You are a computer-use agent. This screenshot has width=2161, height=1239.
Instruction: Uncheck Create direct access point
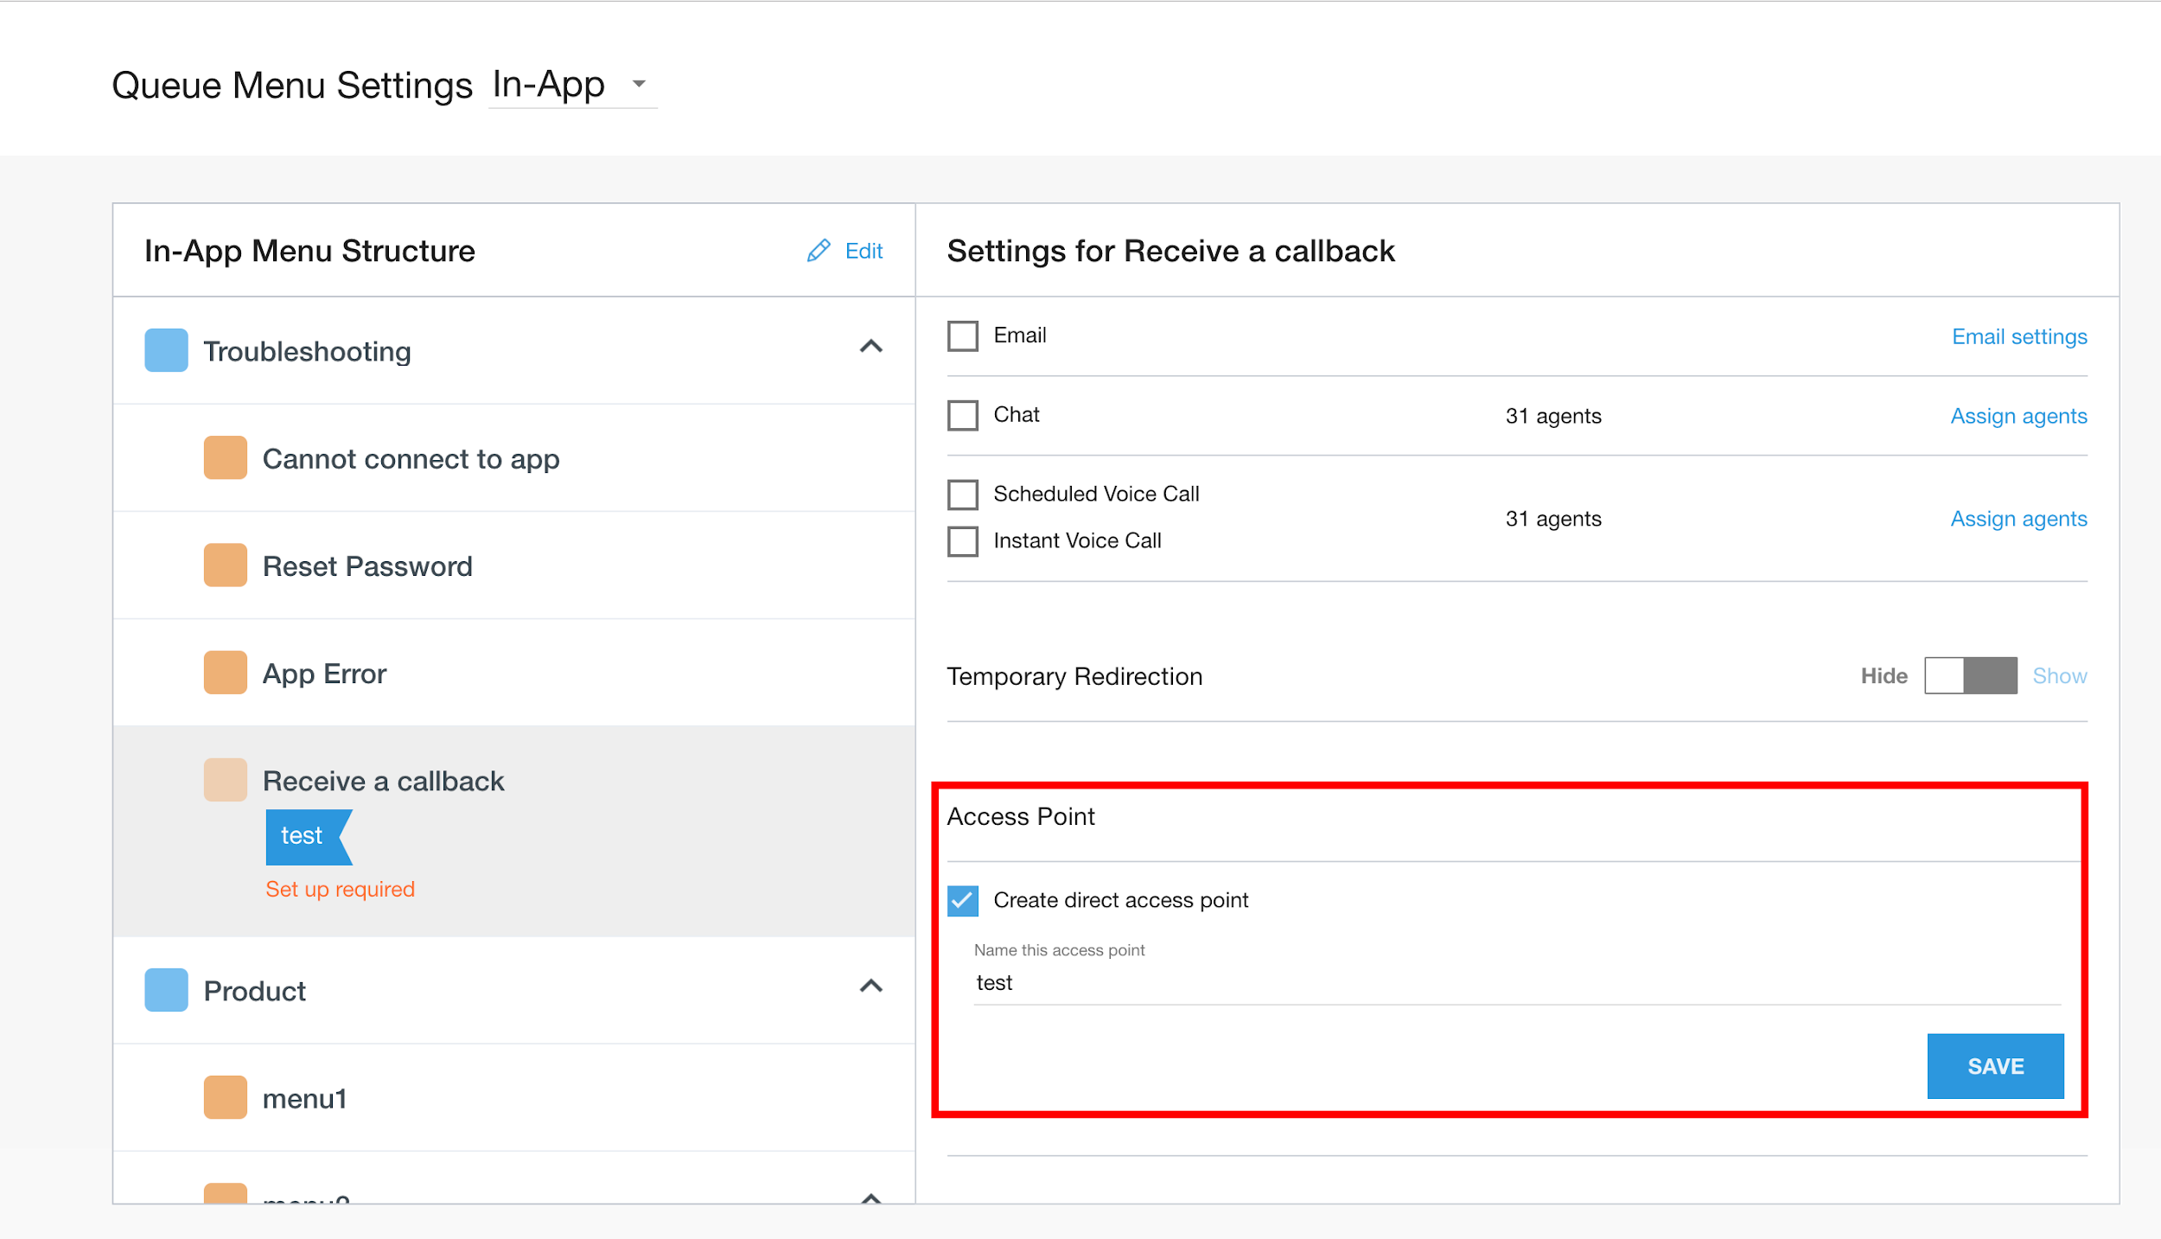tap(962, 900)
